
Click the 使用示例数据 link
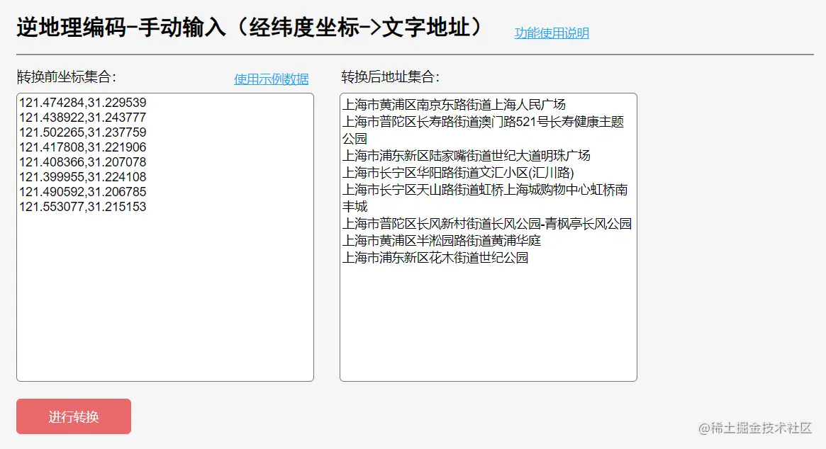(270, 79)
